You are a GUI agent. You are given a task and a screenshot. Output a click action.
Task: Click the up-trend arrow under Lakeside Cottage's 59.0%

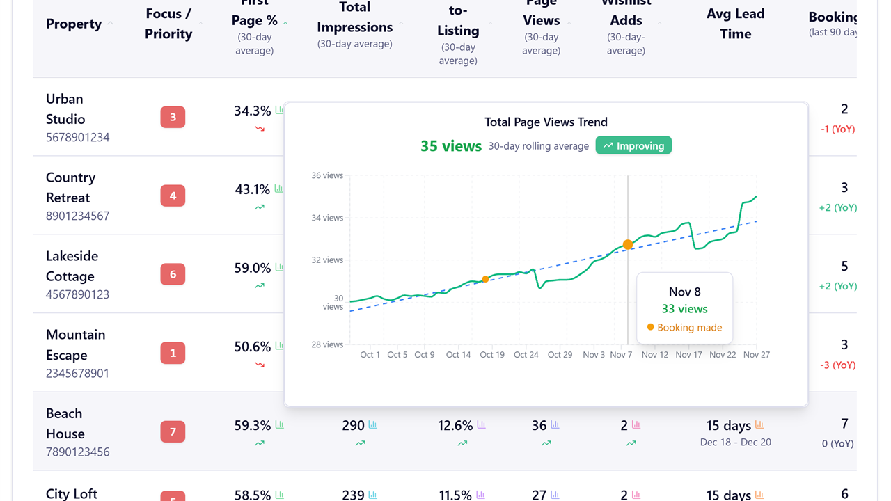click(x=260, y=286)
